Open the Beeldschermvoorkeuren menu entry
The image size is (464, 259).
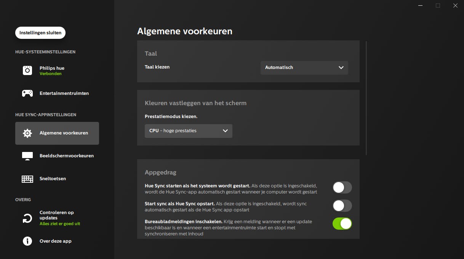click(57, 156)
